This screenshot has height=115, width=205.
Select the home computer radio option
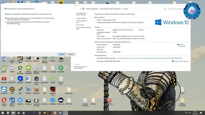pyautogui.click(x=6, y=22)
